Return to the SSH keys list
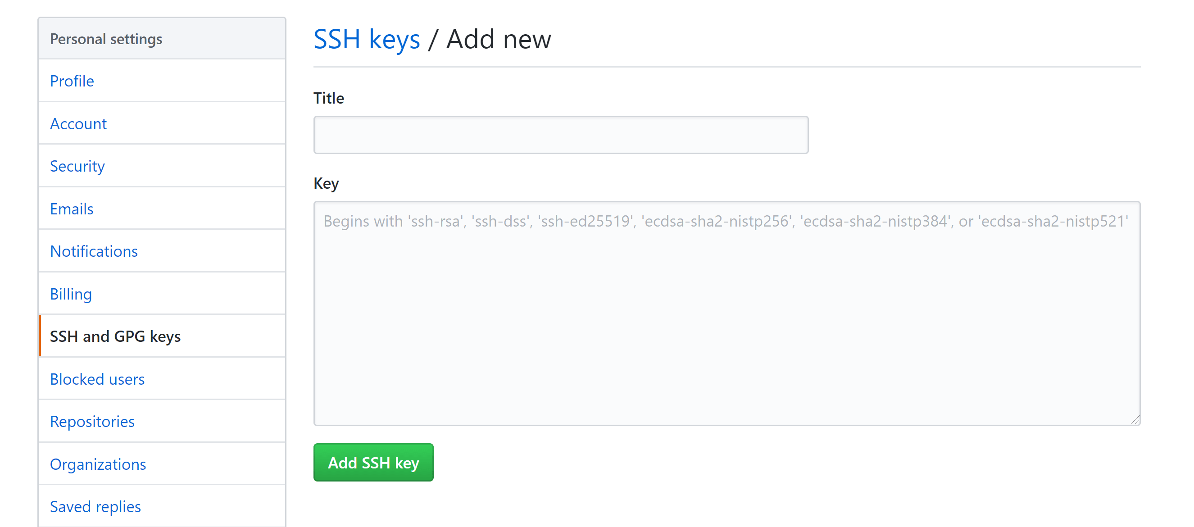Screen dimensions: 1194x527 point(367,39)
